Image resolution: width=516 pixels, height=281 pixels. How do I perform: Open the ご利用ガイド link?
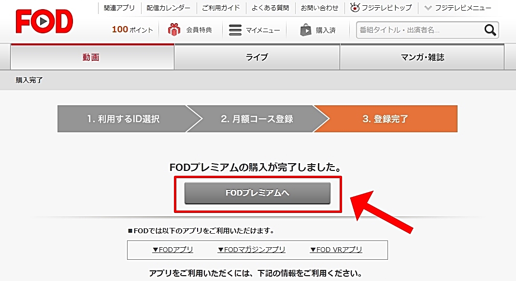(221, 8)
